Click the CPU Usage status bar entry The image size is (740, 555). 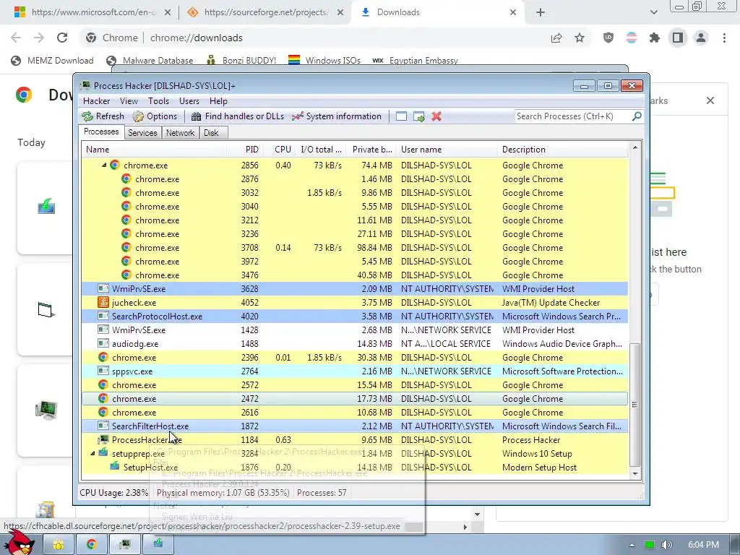coord(113,493)
